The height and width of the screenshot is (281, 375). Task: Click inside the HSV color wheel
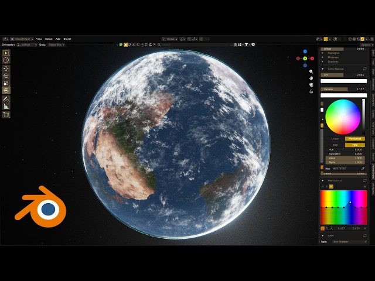[x=343, y=117]
